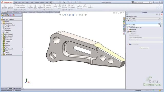
Task: Expand the Boss-Extrude2 feature node
Action: coord(2,36)
